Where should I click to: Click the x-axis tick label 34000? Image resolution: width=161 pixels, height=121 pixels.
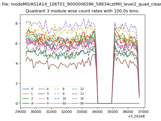(x=97, y=112)
